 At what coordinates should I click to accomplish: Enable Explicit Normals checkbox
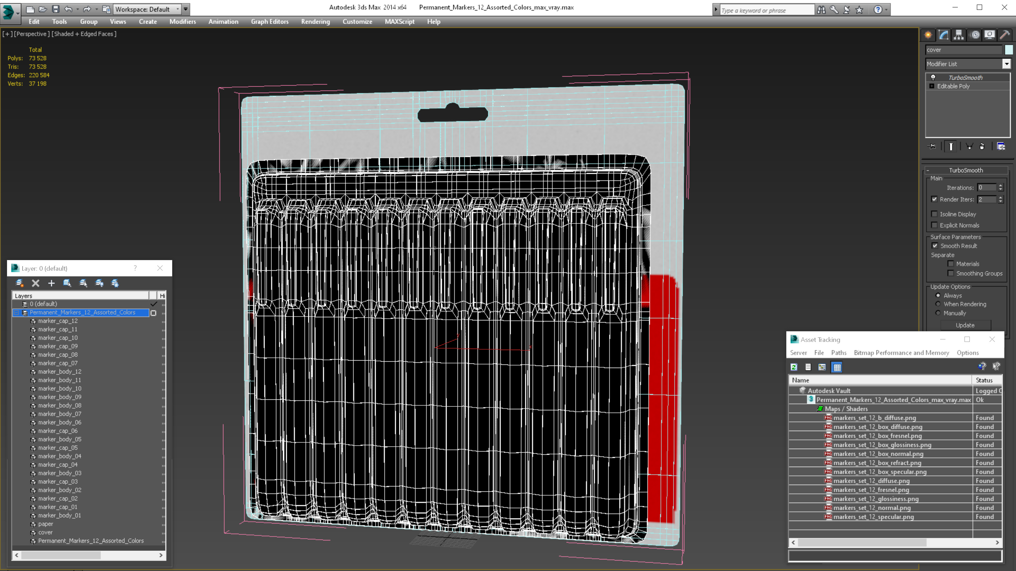934,225
